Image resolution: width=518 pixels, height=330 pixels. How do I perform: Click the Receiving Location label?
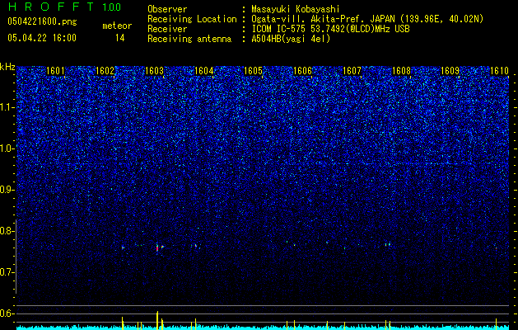192,19
